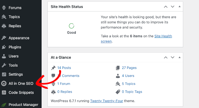The height and width of the screenshot is (108, 199).
Task: Click the pages icon beside 27 Pages
Action: pos(118,68)
